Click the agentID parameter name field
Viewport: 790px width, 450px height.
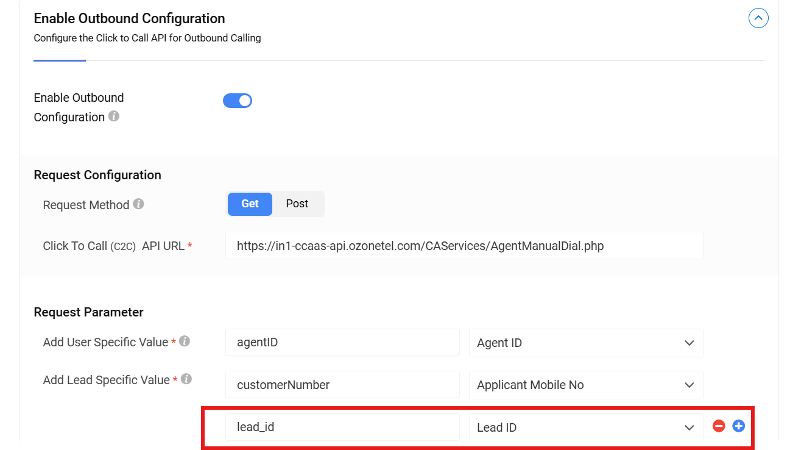point(342,343)
